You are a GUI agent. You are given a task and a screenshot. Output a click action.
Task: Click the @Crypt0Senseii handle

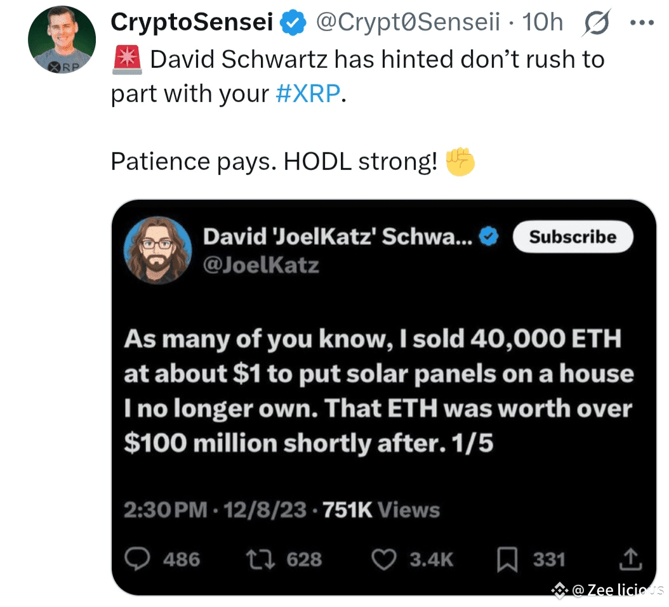tap(407, 23)
